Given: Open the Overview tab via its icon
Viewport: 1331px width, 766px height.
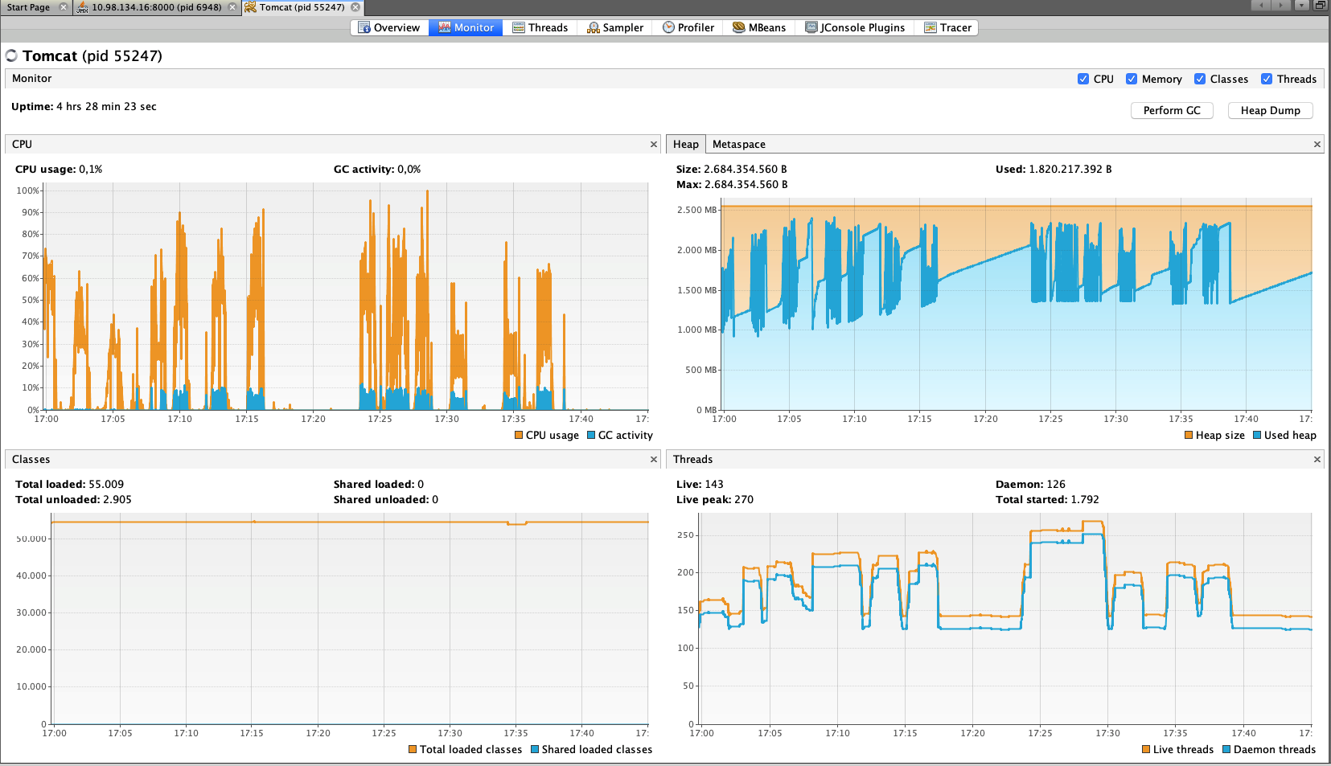Looking at the screenshot, I should pos(364,27).
